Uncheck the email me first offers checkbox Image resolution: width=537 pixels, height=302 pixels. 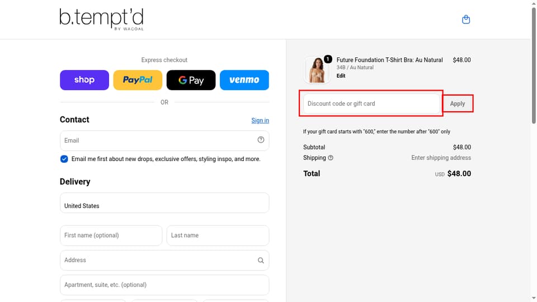64,159
